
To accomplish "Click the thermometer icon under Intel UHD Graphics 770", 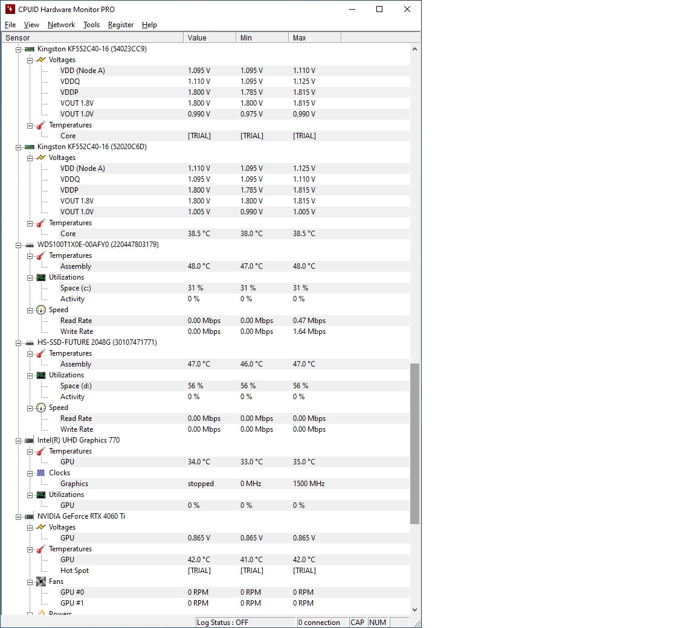I will tap(41, 452).
